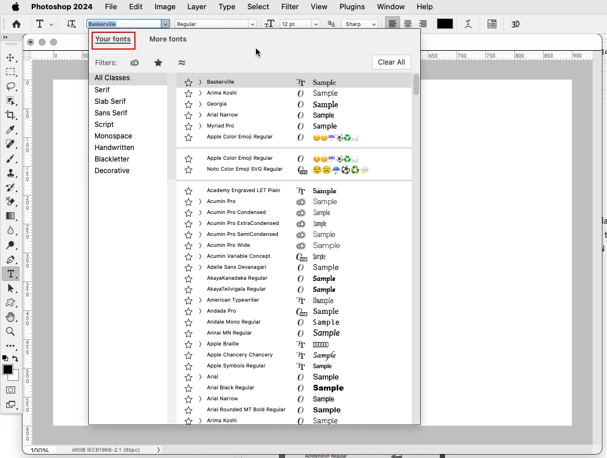Select the Path Selection tool
The width and height of the screenshot is (607, 458).
pos(10,288)
